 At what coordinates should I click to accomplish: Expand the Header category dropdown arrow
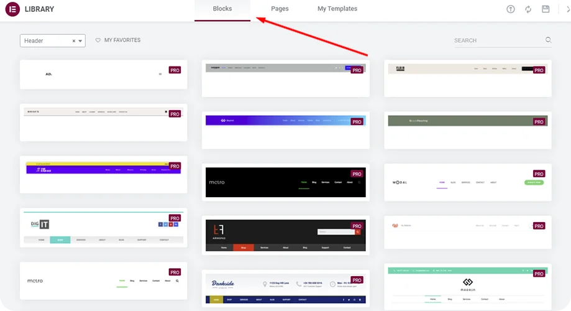pos(81,41)
